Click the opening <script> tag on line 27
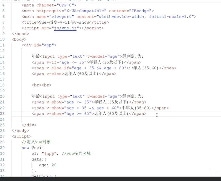The height and width of the screenshot is (181, 221). (22, 136)
